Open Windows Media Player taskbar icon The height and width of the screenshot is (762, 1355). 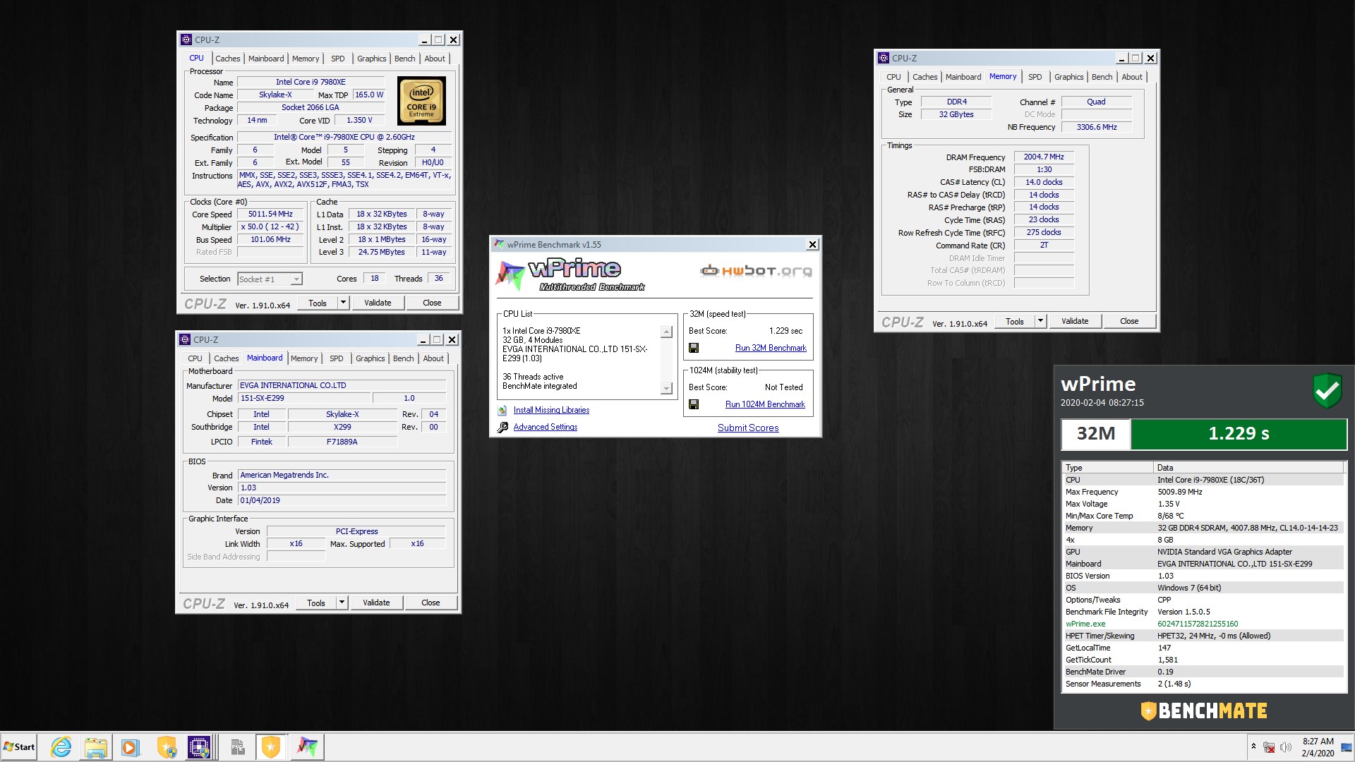pos(130,746)
